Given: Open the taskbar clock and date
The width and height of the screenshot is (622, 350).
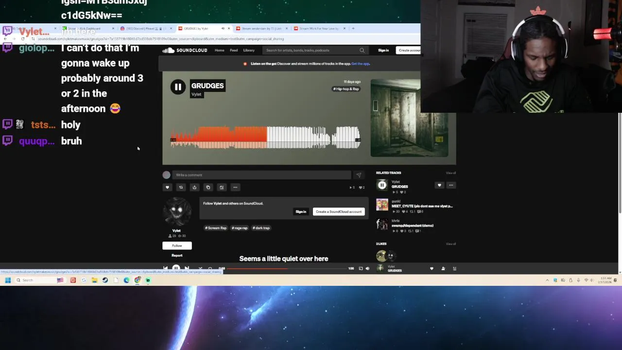Looking at the screenshot, I should coord(604,280).
